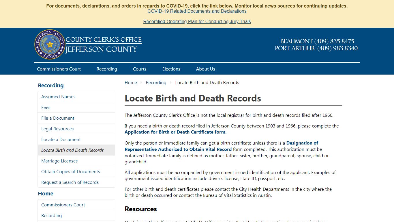Screen dimensions: 394x222
Task: Click the Beaumont (409) 835-8475 phone number
Action: [x=317, y=41]
